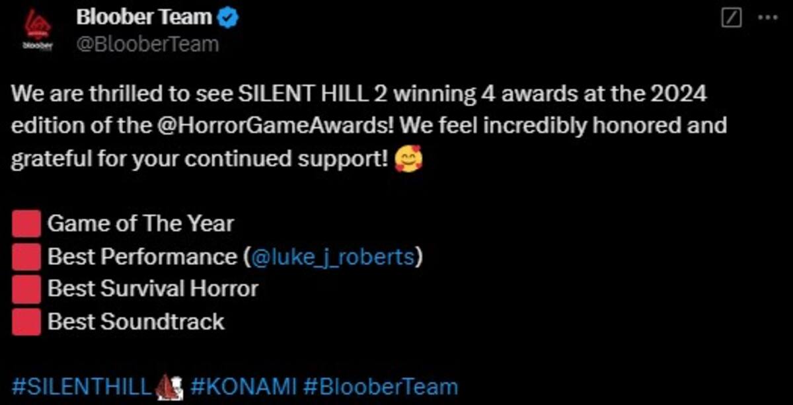This screenshot has height=405, width=793.
Task: Open the @luke_j_roberts mention link
Action: (332, 257)
